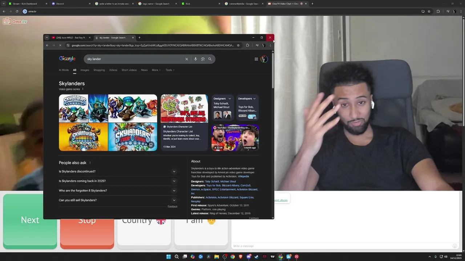Open Google account profile avatar
This screenshot has width=465, height=261.
[x=264, y=59]
